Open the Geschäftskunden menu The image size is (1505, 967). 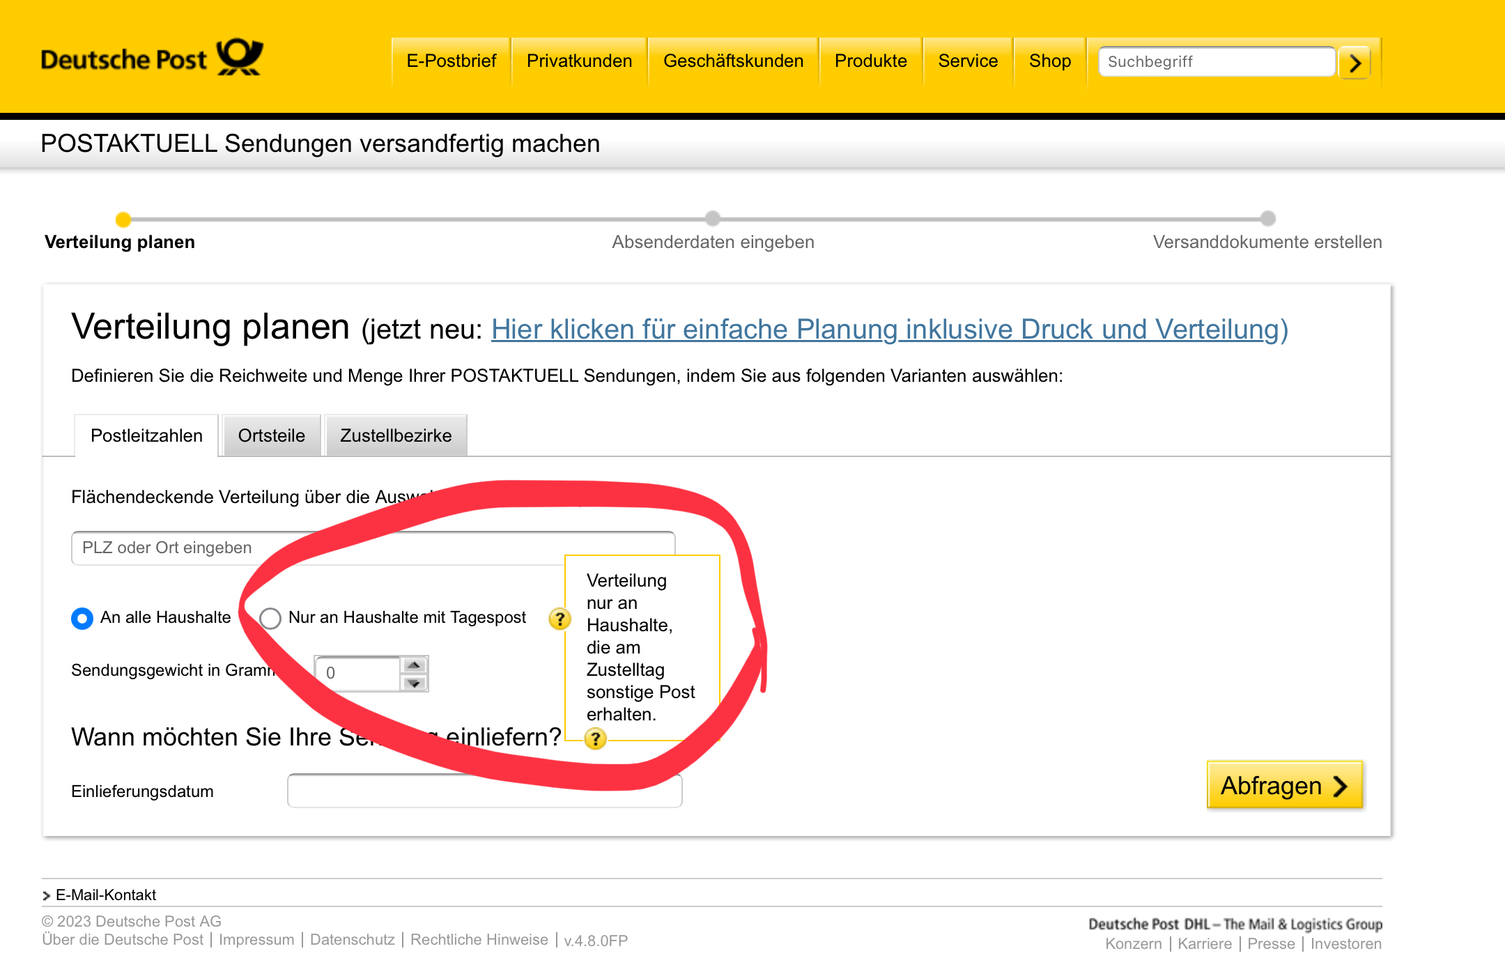[734, 61]
